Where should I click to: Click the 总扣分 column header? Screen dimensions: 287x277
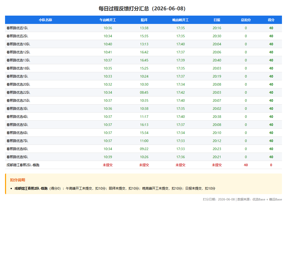pos(246,20)
